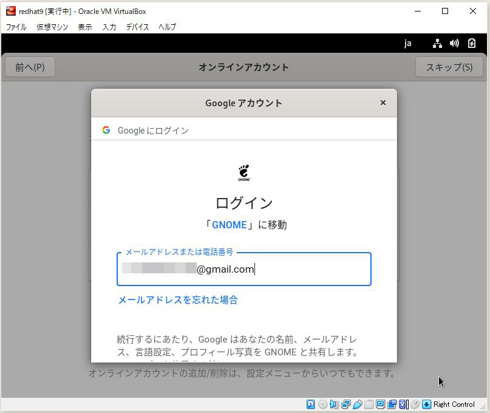Open the 表示 menu
The width and height of the screenshot is (490, 413).
84,27
